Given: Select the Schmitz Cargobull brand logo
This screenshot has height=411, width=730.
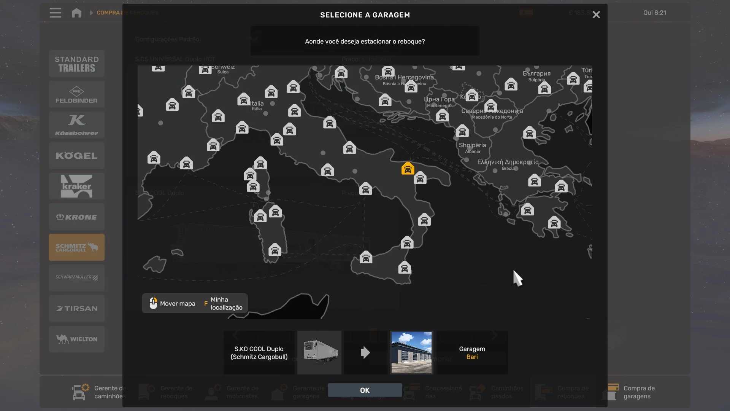Looking at the screenshot, I should tap(76, 247).
